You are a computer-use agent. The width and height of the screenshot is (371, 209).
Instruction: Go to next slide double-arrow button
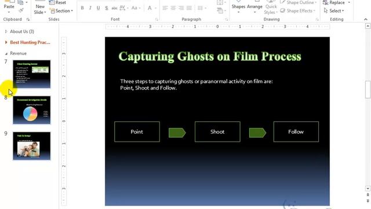[368, 201]
